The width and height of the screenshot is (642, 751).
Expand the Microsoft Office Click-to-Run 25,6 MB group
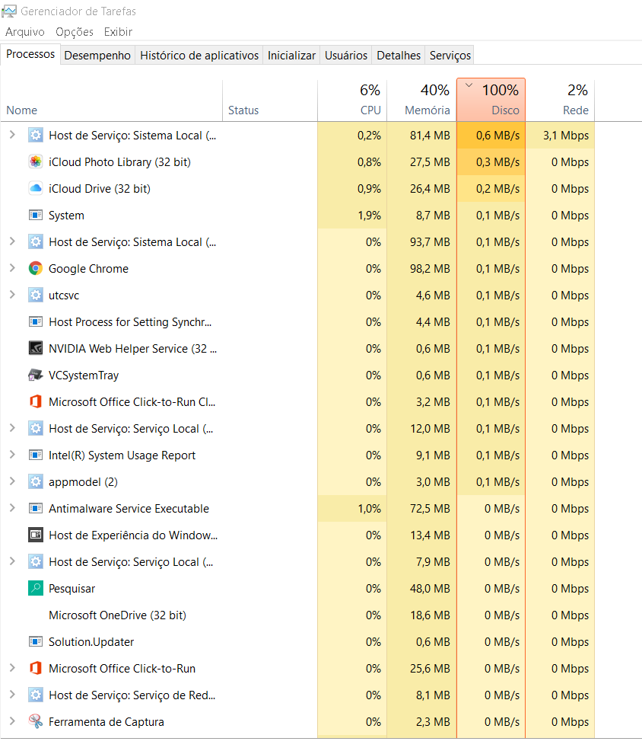[x=12, y=668]
